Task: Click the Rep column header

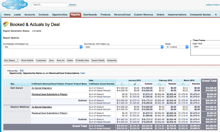Action: click(12, 84)
